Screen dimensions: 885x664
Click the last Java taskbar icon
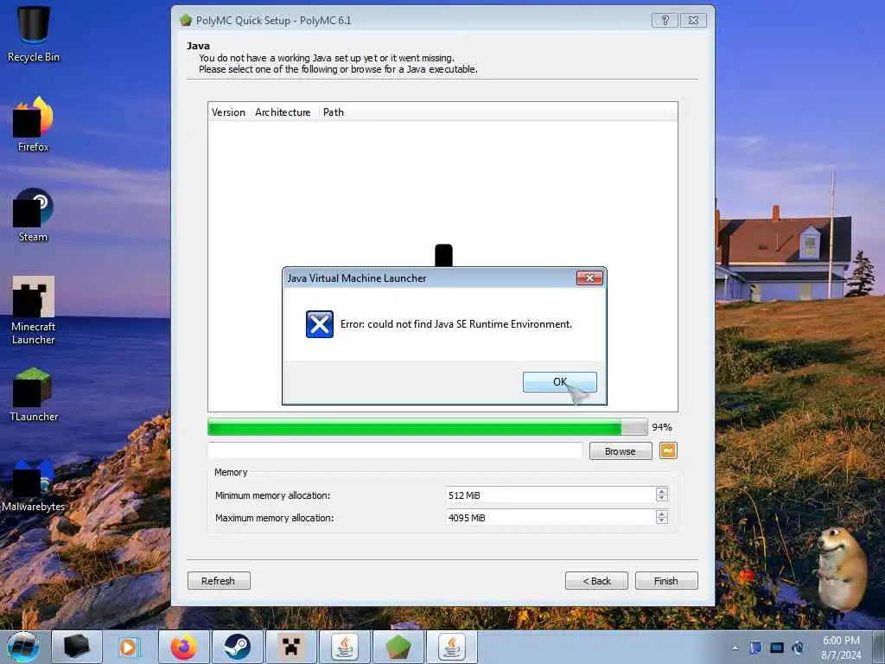[452, 647]
